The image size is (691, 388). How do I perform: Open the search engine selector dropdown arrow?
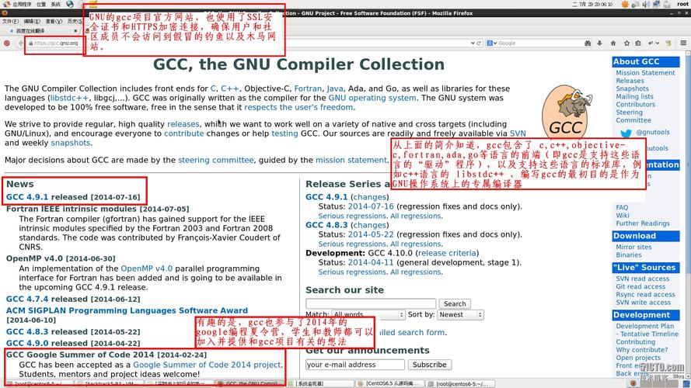(x=495, y=43)
